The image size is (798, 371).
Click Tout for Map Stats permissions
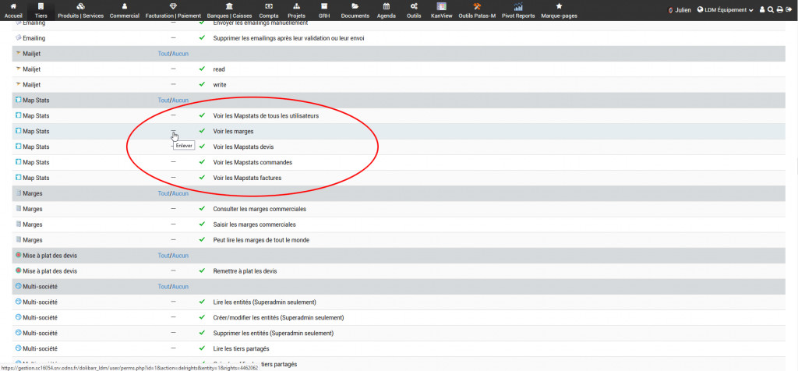point(164,101)
